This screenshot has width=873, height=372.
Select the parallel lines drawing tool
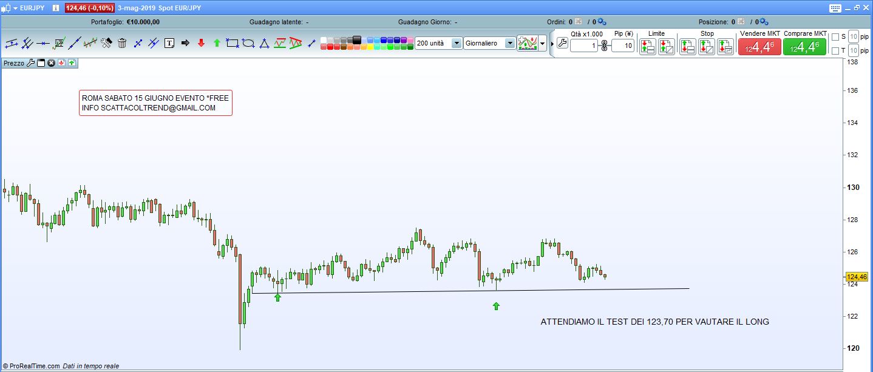coord(27,43)
